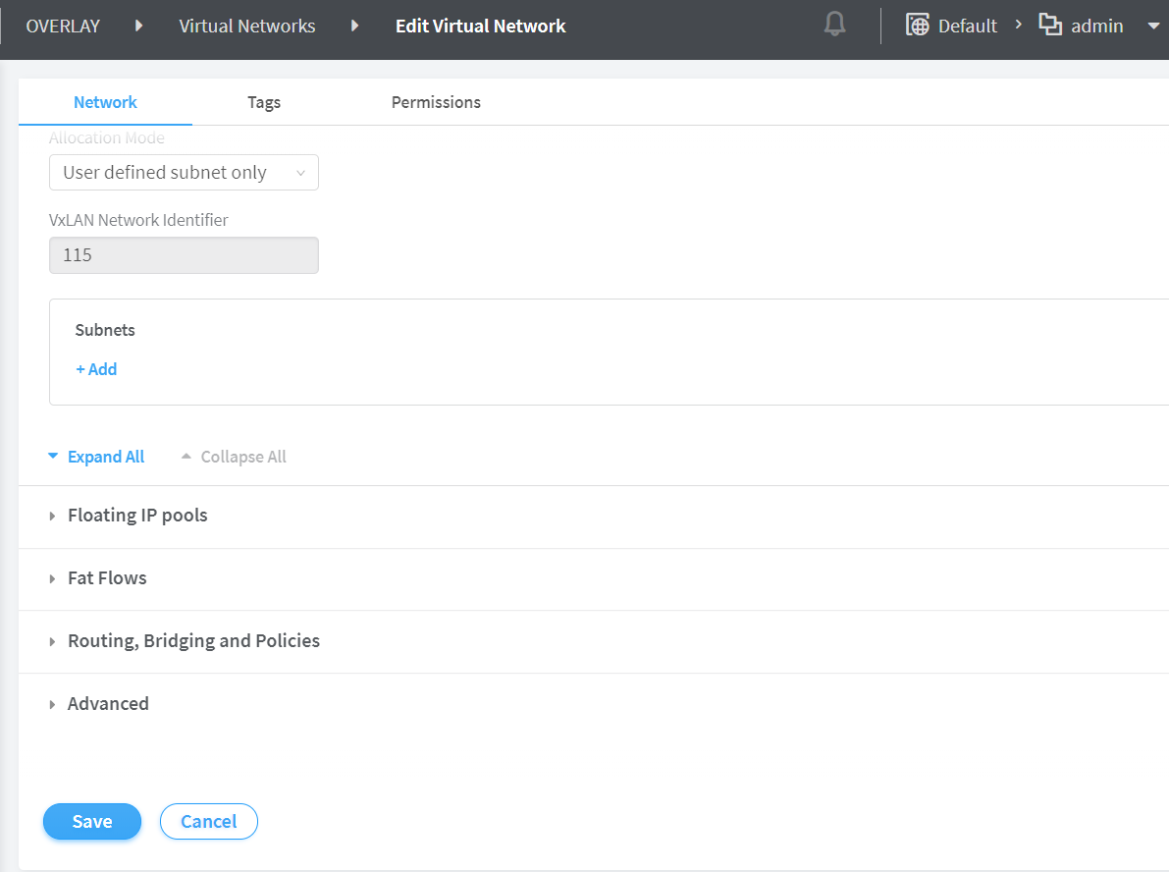
Task: Click the arrow after Virtual Networks breadcrumb
Action: coord(355,27)
